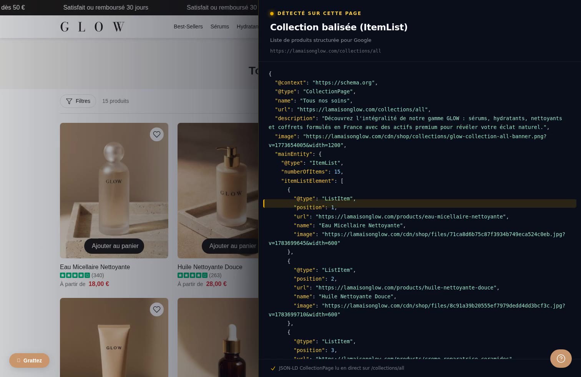Click the filter funnel icon
Screen dimensions: 581x377
click(69, 101)
